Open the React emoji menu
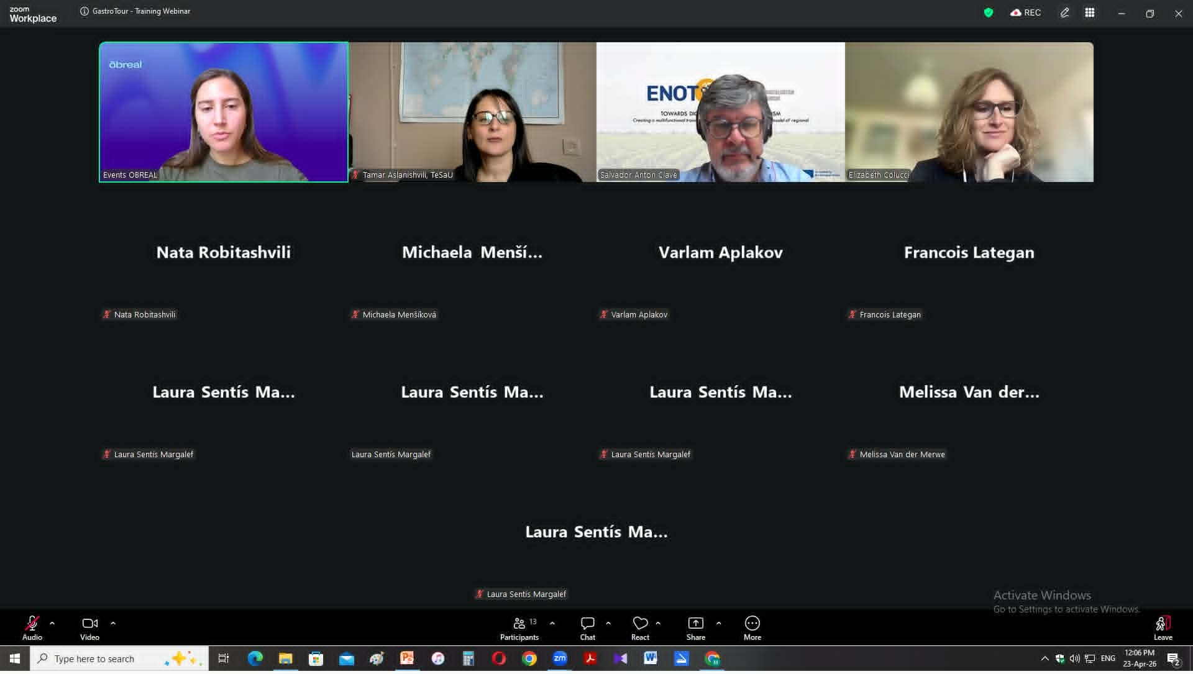 click(640, 627)
